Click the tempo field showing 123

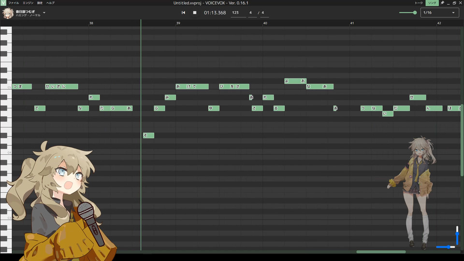click(238, 13)
